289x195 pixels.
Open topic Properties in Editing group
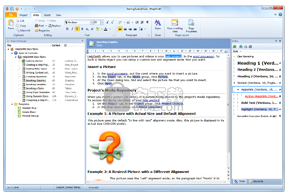point(42,31)
